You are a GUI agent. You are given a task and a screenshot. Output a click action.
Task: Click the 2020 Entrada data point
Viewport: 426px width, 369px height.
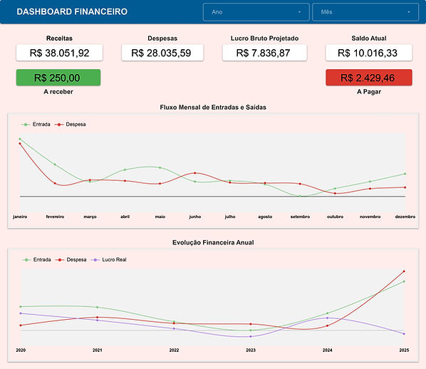tap(21, 306)
